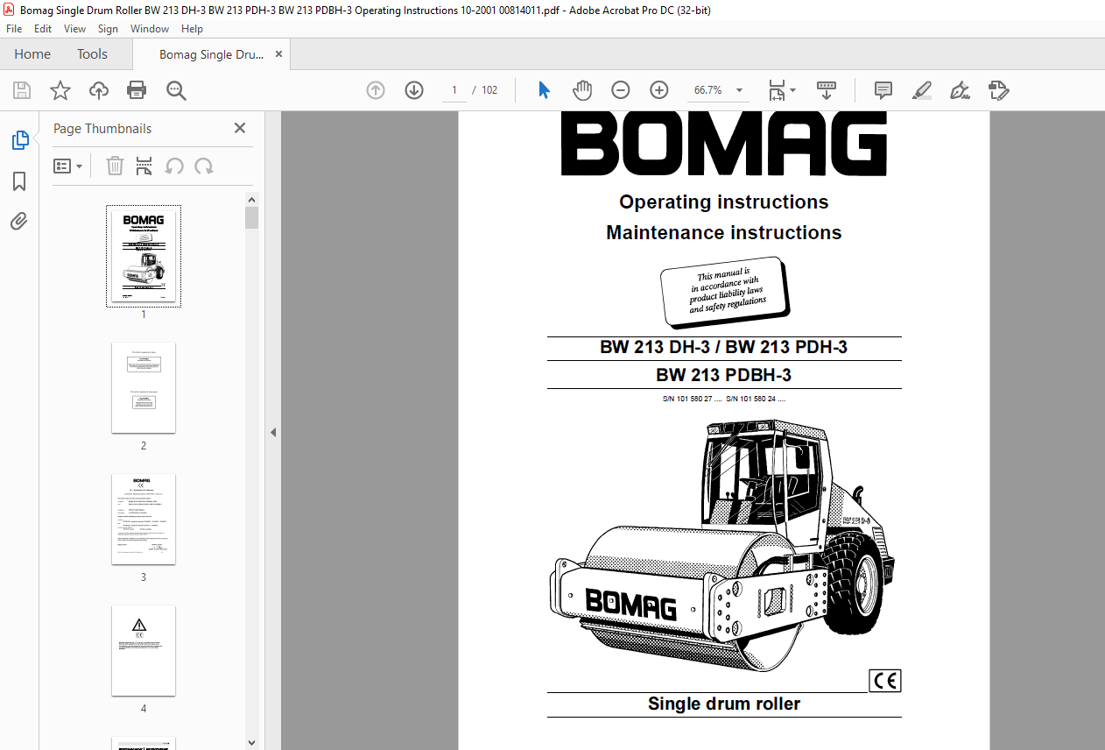1105x750 pixels.
Task: Zoom out with the minus button
Action: (x=621, y=90)
